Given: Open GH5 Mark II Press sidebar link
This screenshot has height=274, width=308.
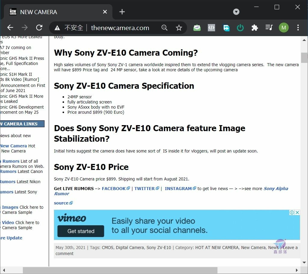Looking at the screenshot, I should click(22, 63).
